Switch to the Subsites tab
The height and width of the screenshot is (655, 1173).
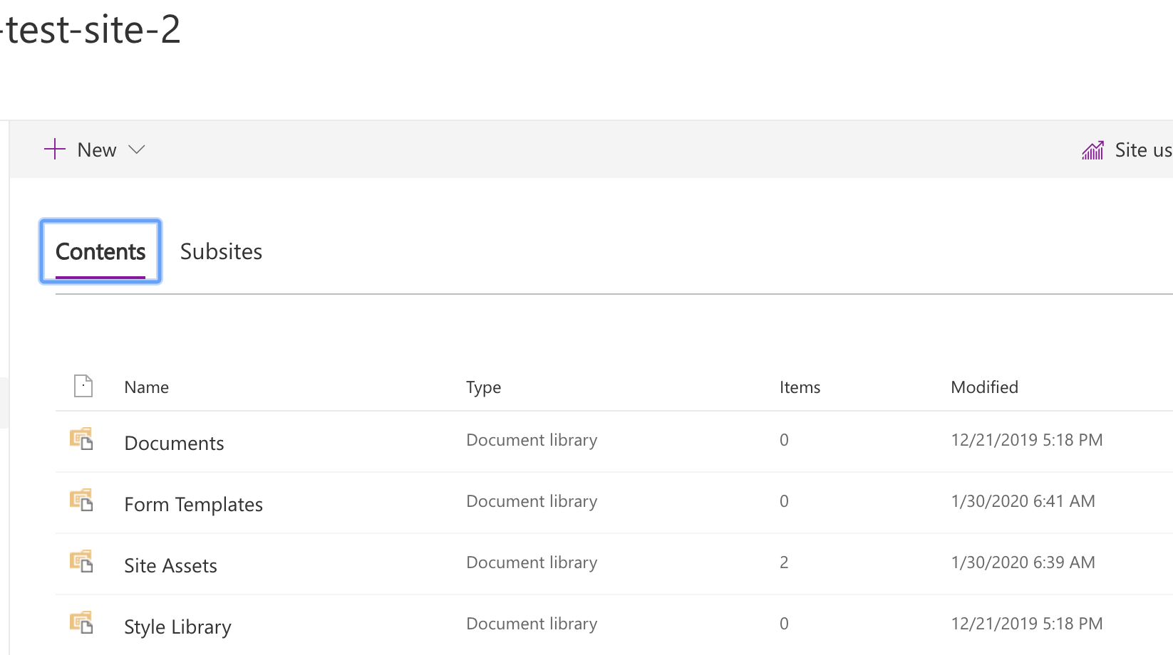pos(221,251)
